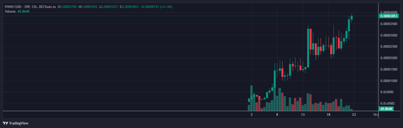Click date label 3 on time axis

252,115
